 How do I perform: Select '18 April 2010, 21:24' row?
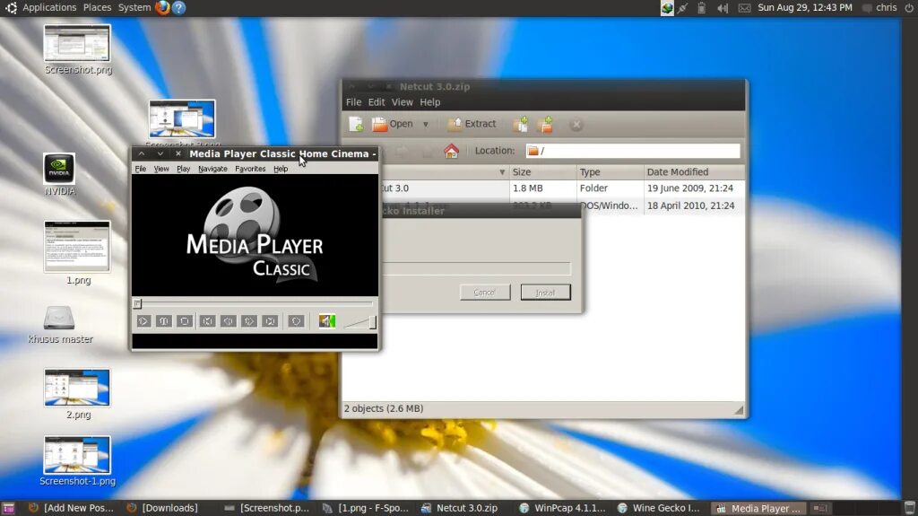coord(690,206)
